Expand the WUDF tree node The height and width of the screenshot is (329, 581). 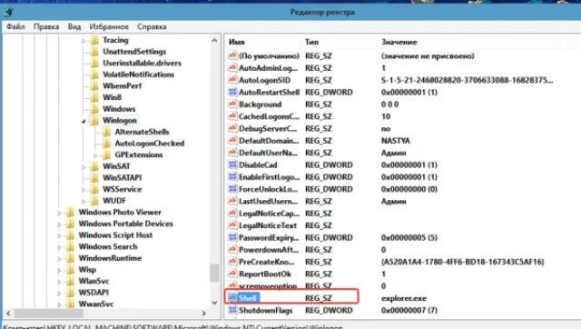(x=84, y=202)
